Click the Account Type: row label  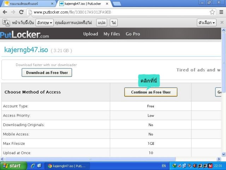point(16,106)
